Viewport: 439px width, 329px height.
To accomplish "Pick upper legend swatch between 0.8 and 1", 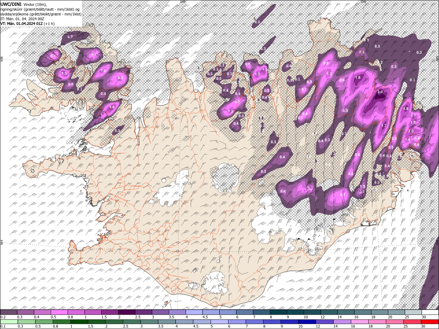I will coord(76,312).
